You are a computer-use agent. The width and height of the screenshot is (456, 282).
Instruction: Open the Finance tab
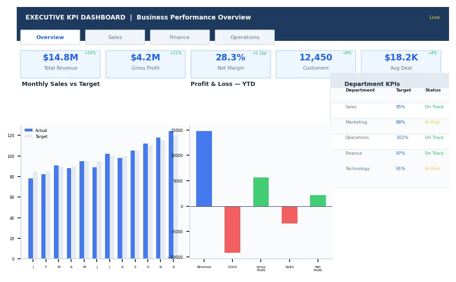pos(180,37)
